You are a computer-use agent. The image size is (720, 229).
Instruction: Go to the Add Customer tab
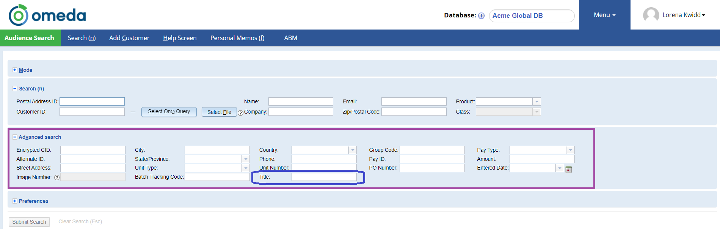click(x=129, y=38)
